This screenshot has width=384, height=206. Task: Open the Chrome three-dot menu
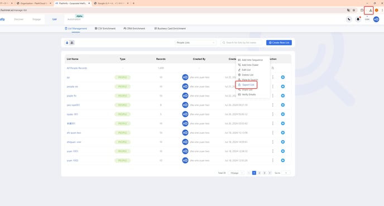pyautogui.click(x=382, y=10)
